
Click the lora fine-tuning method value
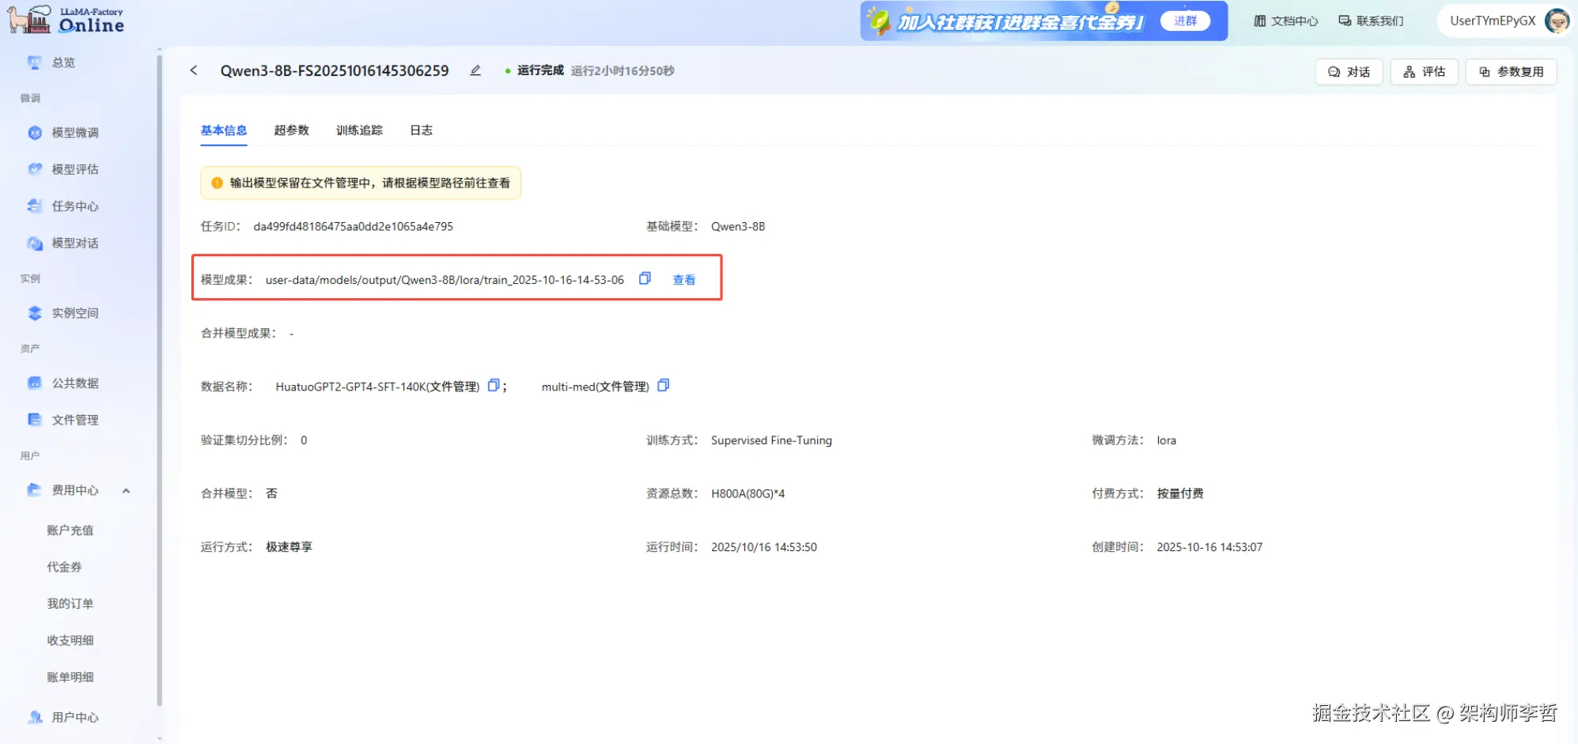(1166, 440)
